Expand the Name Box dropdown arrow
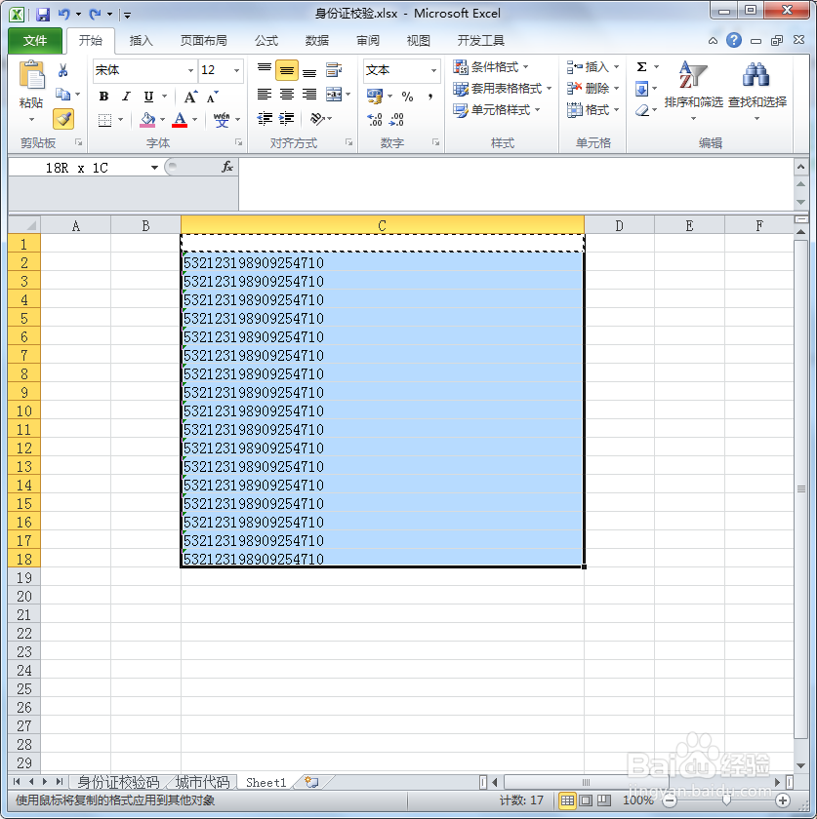This screenshot has width=817, height=819. click(x=154, y=168)
